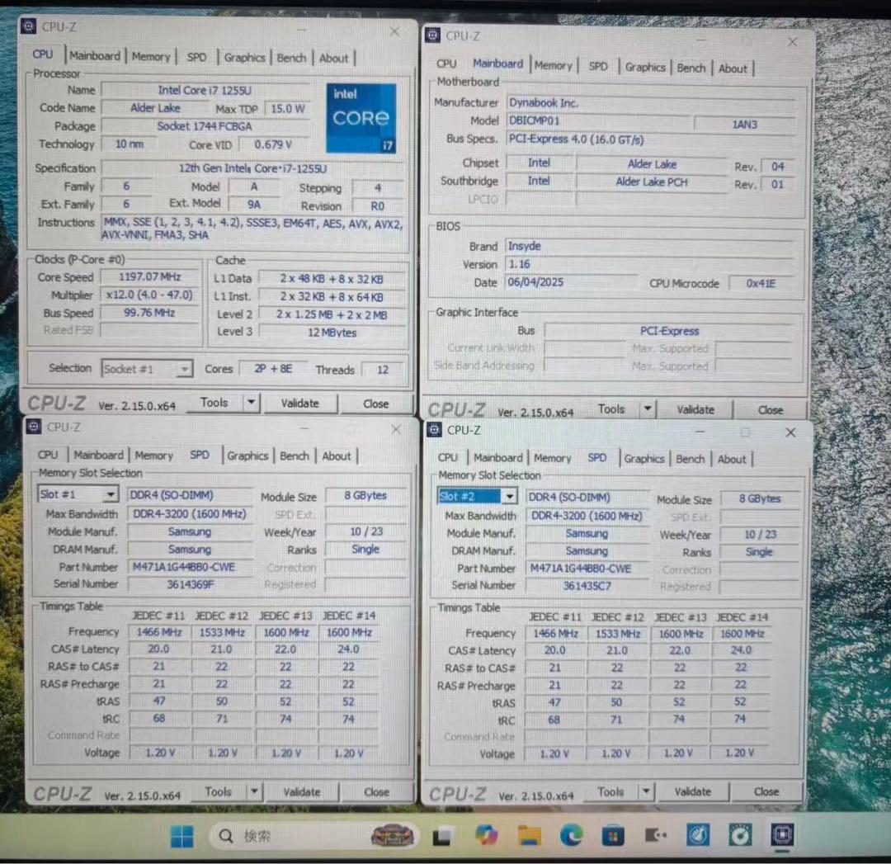This screenshot has width=891, height=864.
Task: Click Part Number 'M471A1G44BB0-CWE' in the Slot #1 window
Action: tap(191, 567)
